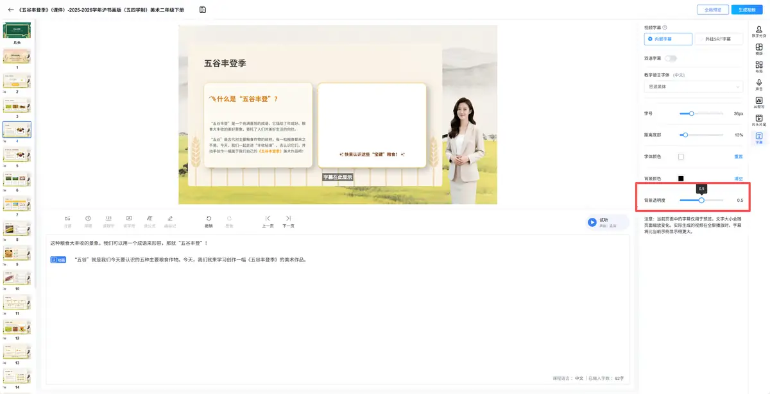The height and width of the screenshot is (394, 770).
Task: Click the 读公式 formula-reading tool
Action: [150, 222]
